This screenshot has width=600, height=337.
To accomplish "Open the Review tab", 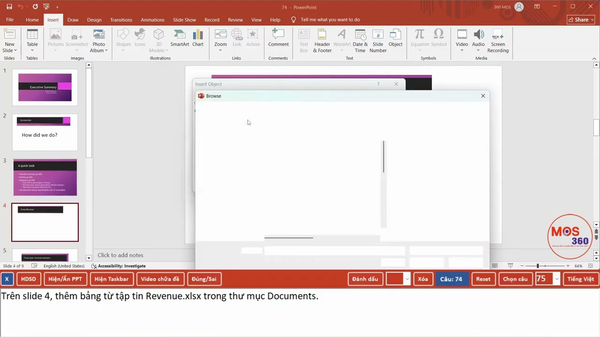I will pyautogui.click(x=235, y=20).
